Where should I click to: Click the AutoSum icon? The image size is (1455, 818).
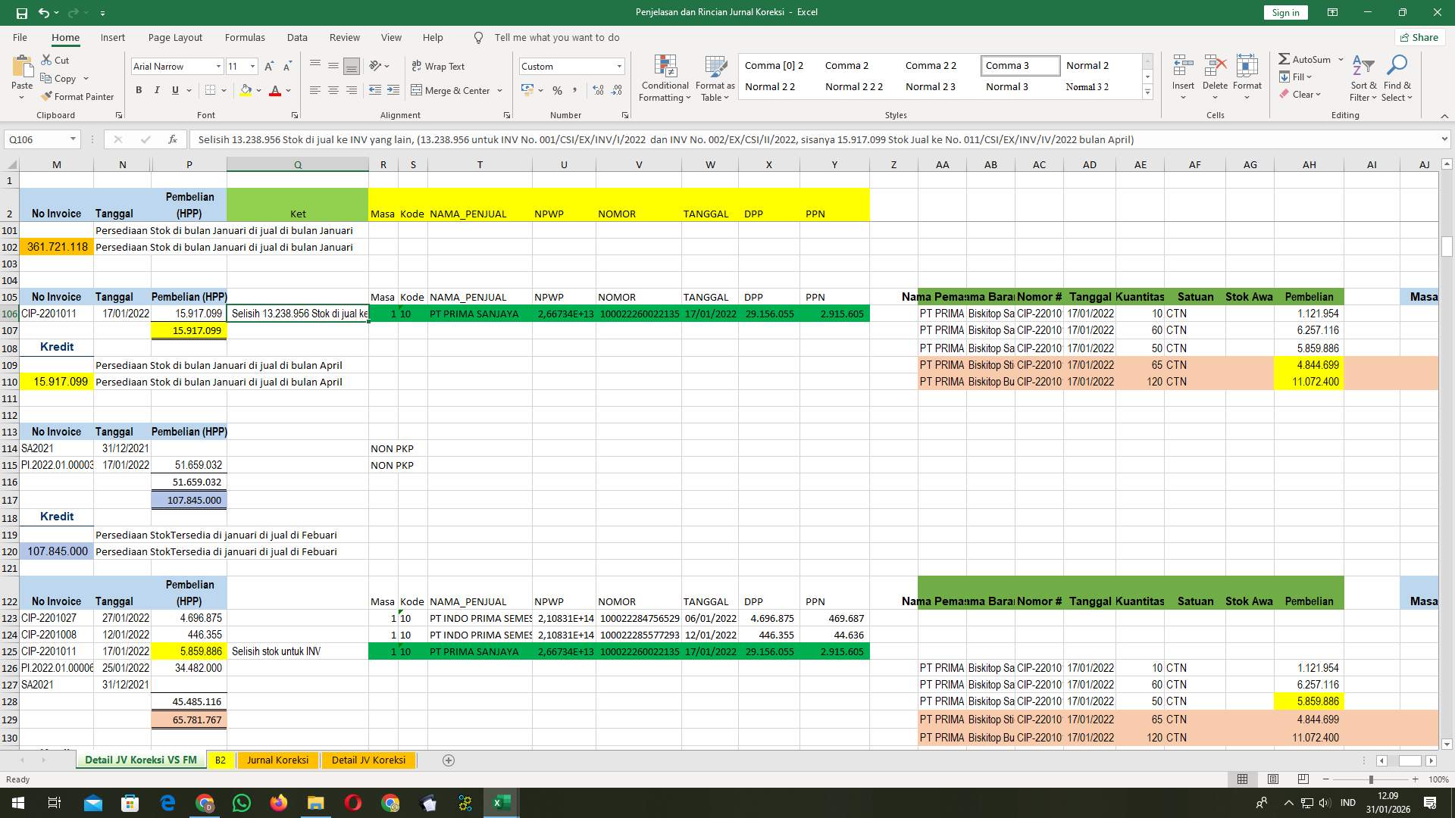1284,58
